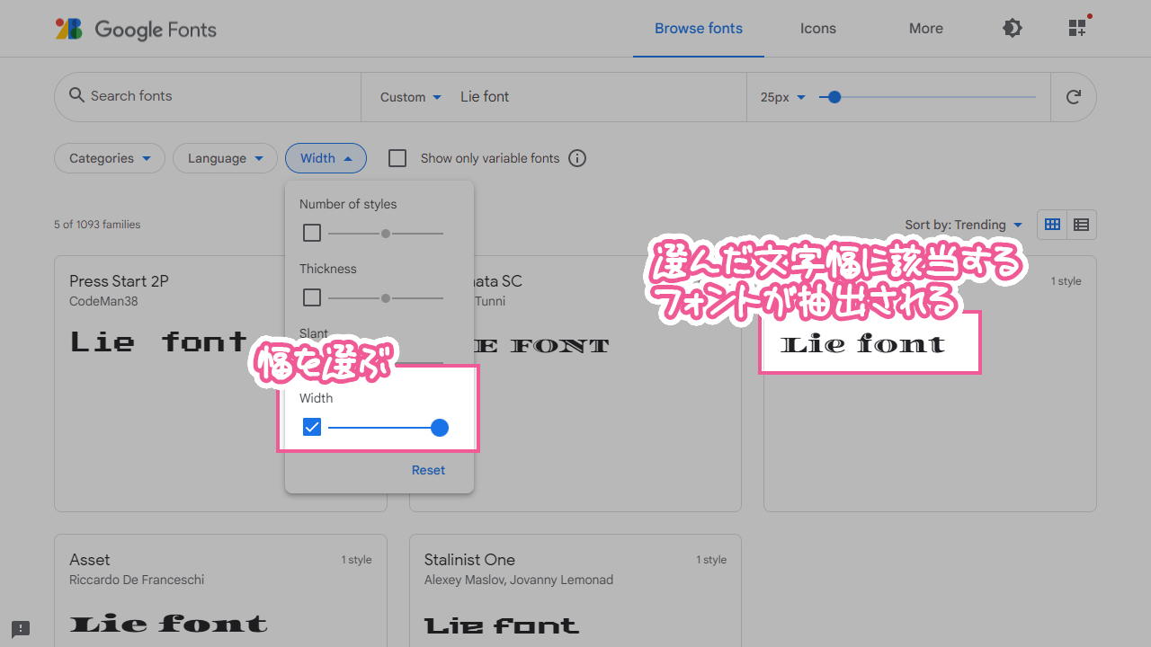Click designer name Riccardo De Franceschi

tap(137, 581)
